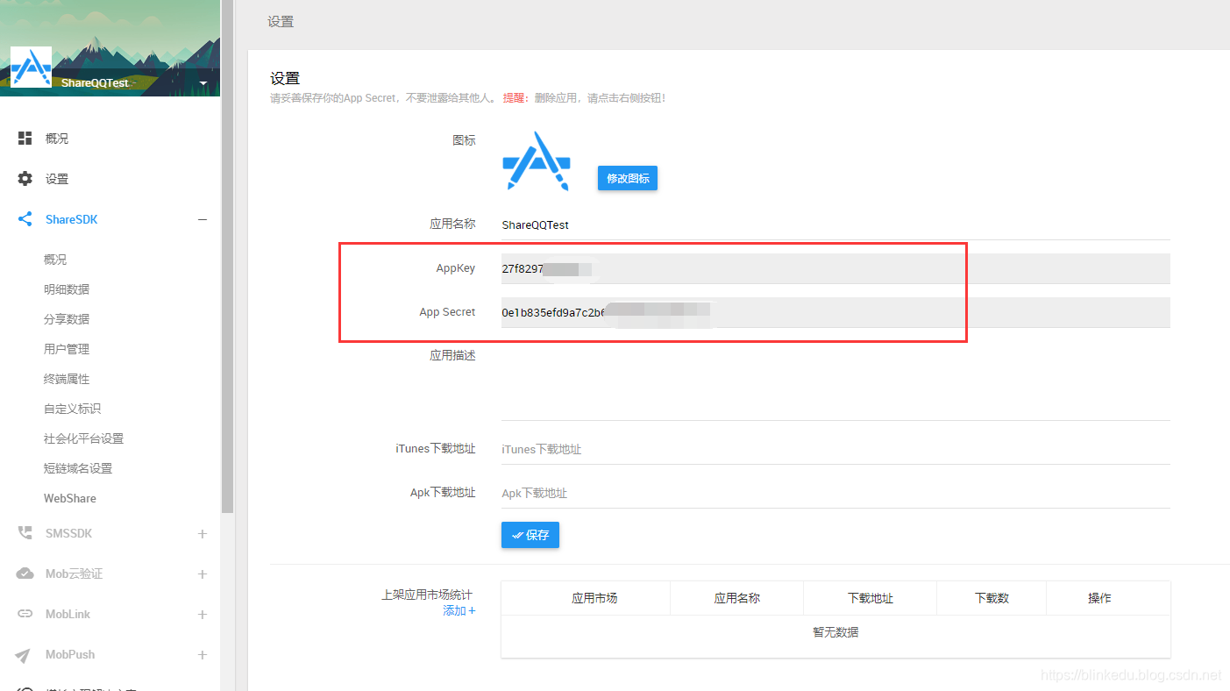Image resolution: width=1230 pixels, height=691 pixels.
Task: Open 用户管理 submenu item
Action: click(x=67, y=349)
